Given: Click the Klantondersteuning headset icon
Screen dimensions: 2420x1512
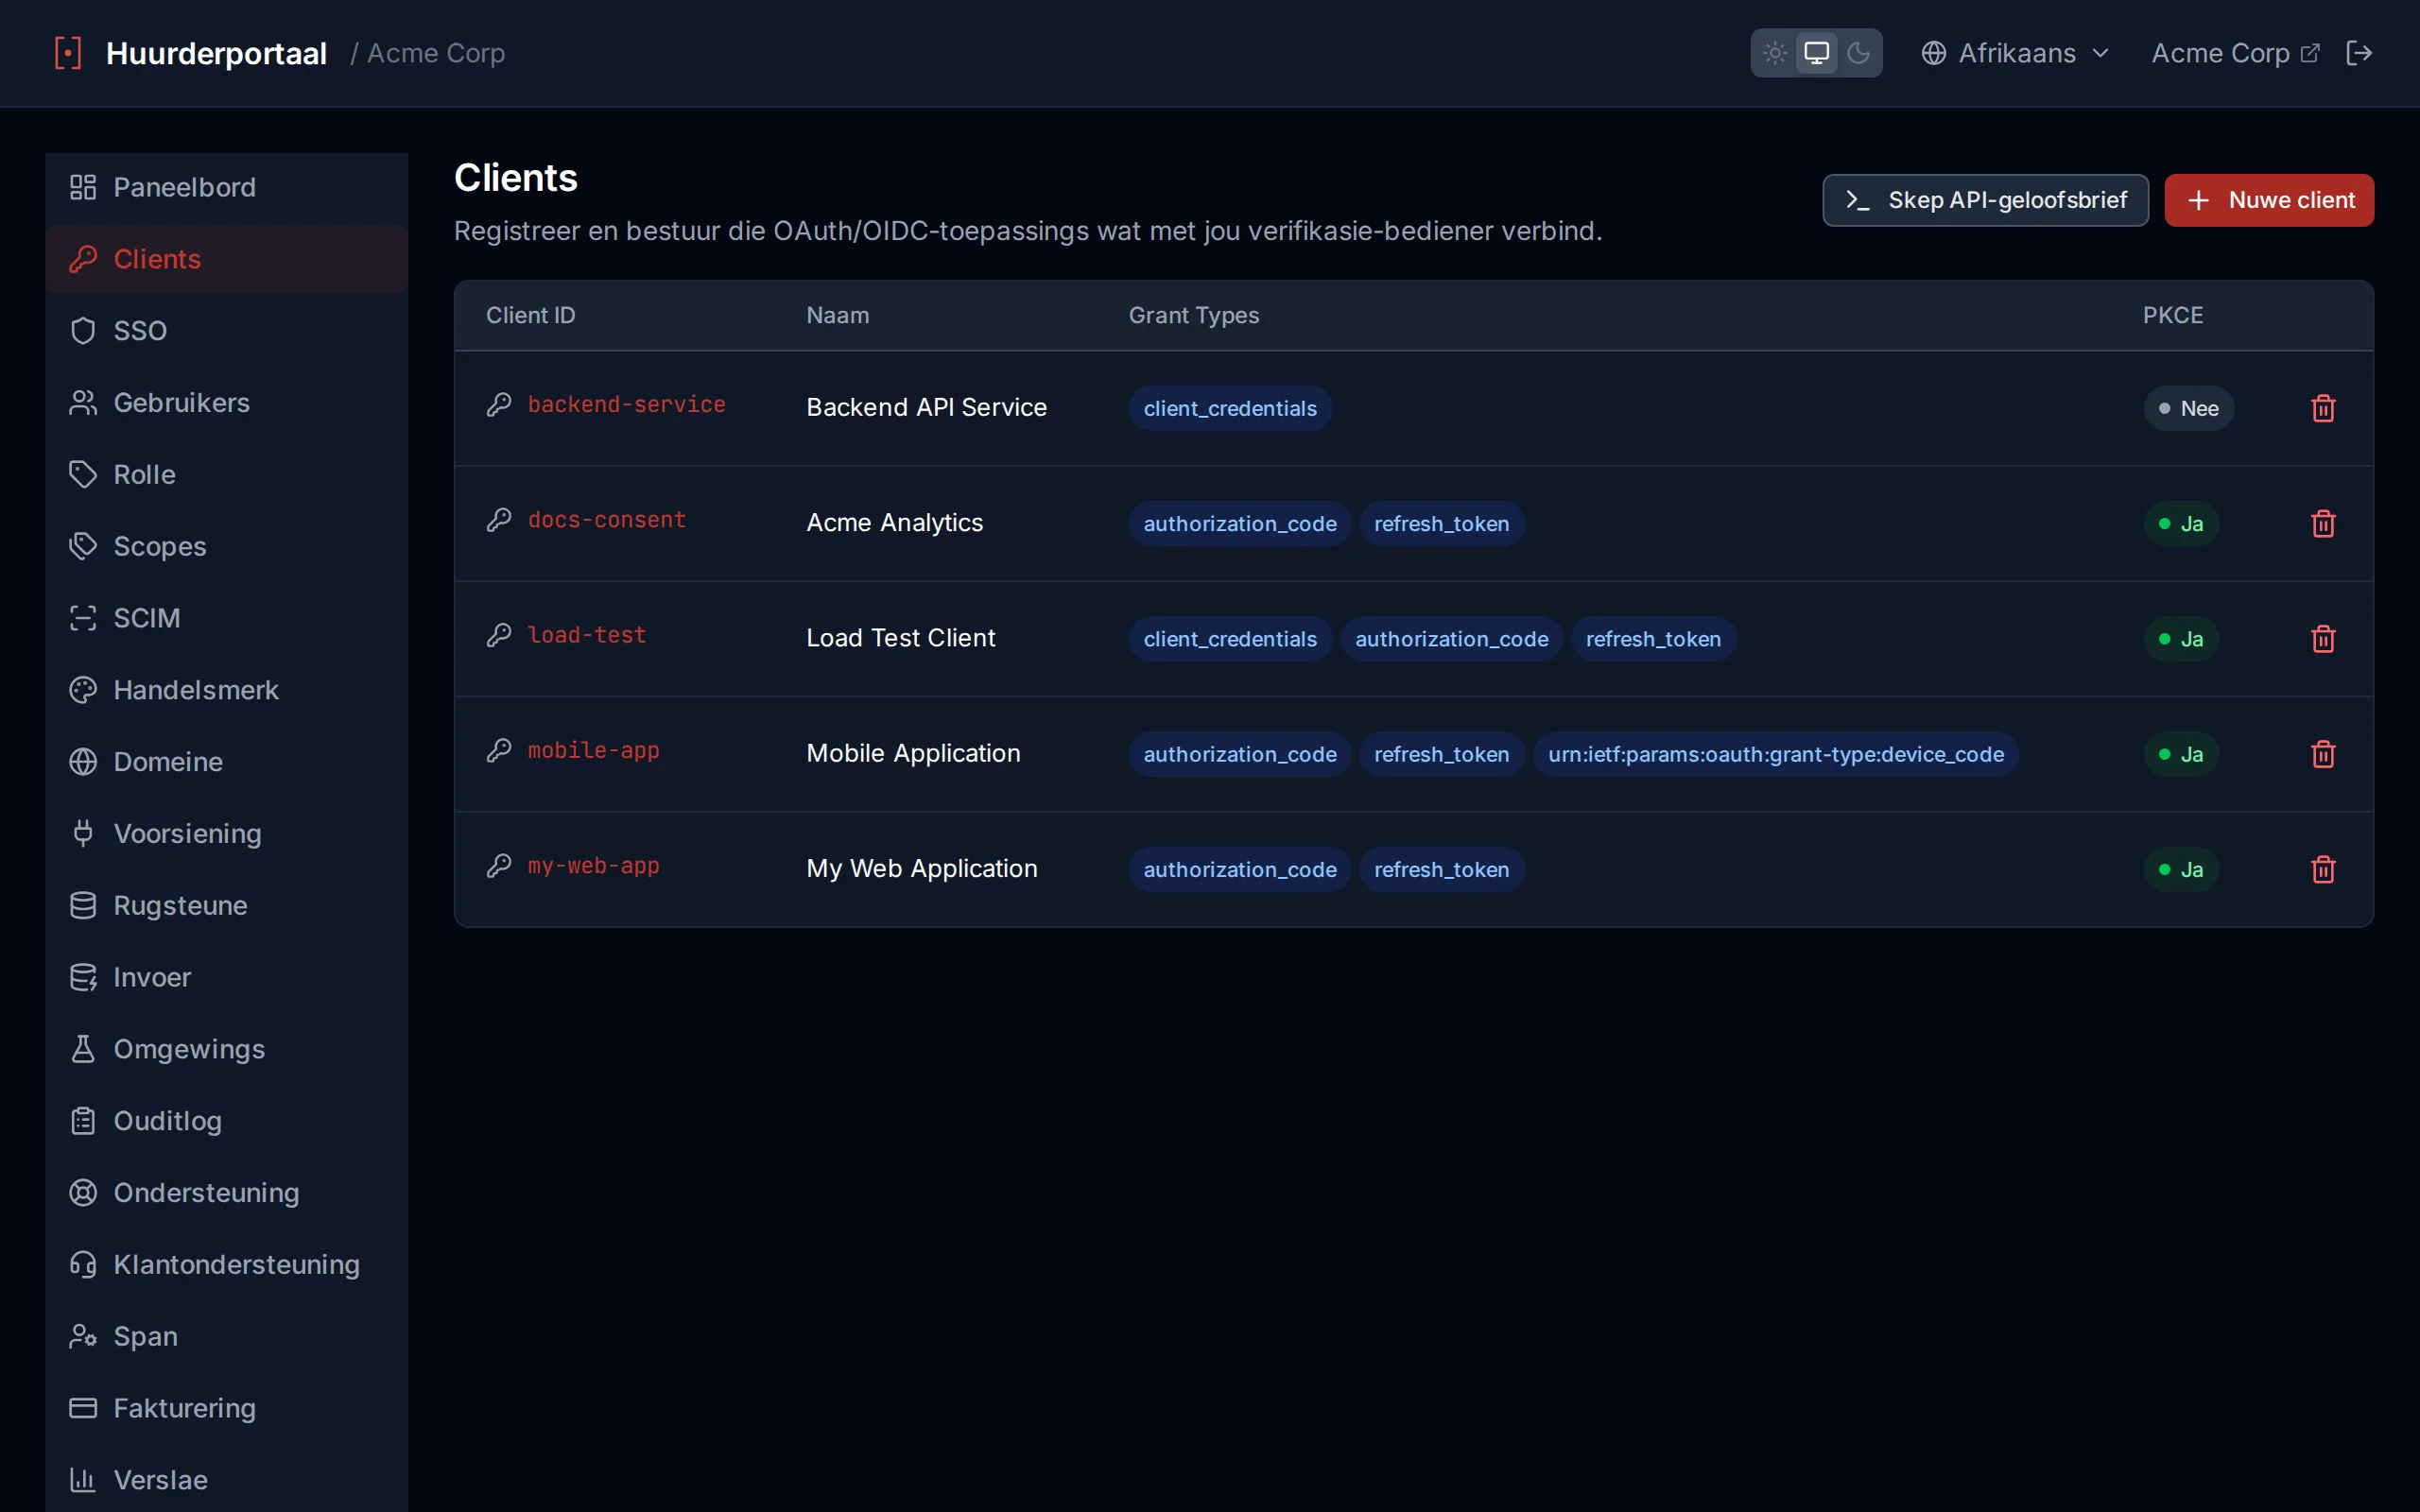Looking at the screenshot, I should point(83,1264).
